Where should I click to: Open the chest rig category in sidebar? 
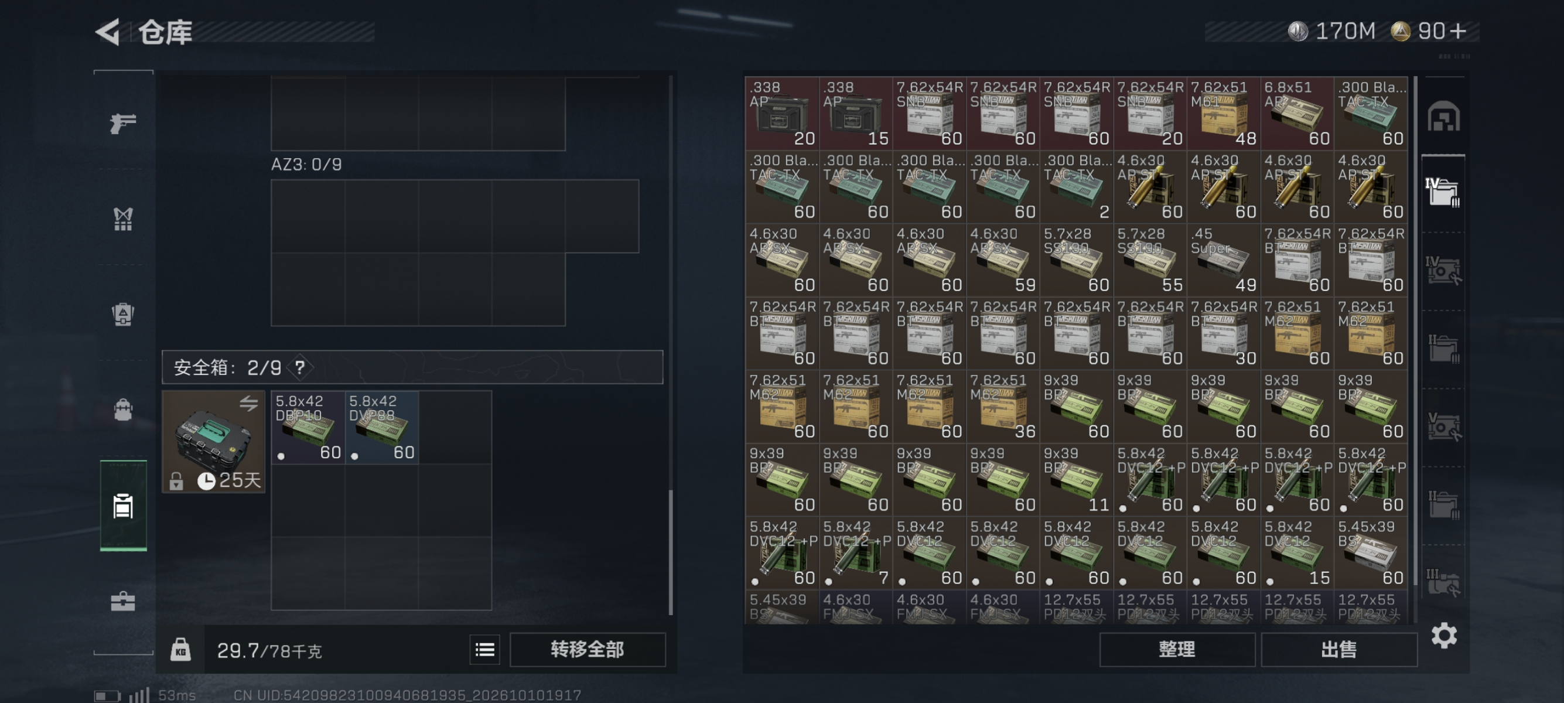(x=122, y=219)
